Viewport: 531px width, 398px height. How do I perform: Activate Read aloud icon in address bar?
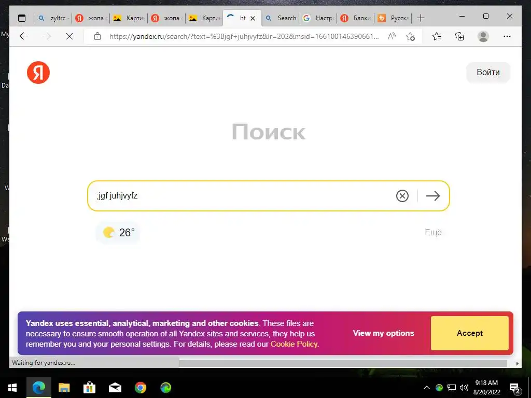point(392,36)
